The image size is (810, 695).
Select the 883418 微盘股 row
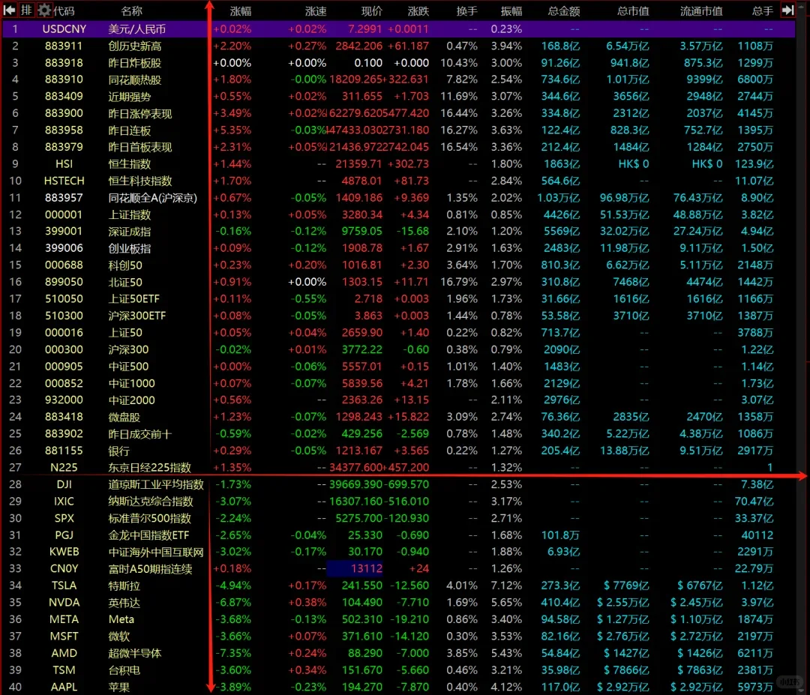click(x=399, y=417)
